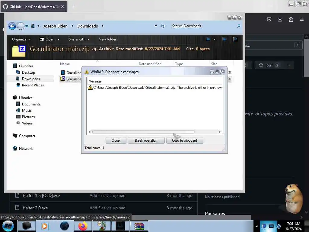Image resolution: width=309 pixels, height=232 pixels.
Task: Click the Explorer help icon
Action: click(x=235, y=39)
